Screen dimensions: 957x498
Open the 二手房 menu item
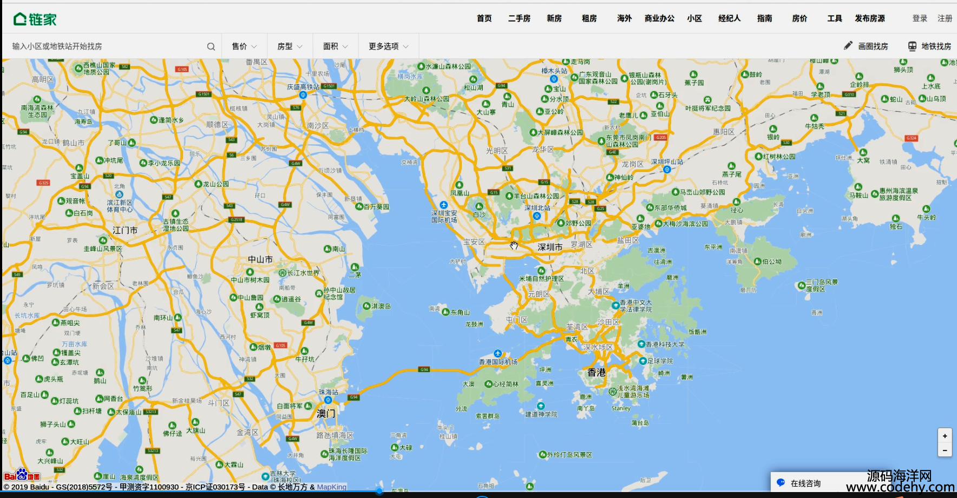pos(519,18)
